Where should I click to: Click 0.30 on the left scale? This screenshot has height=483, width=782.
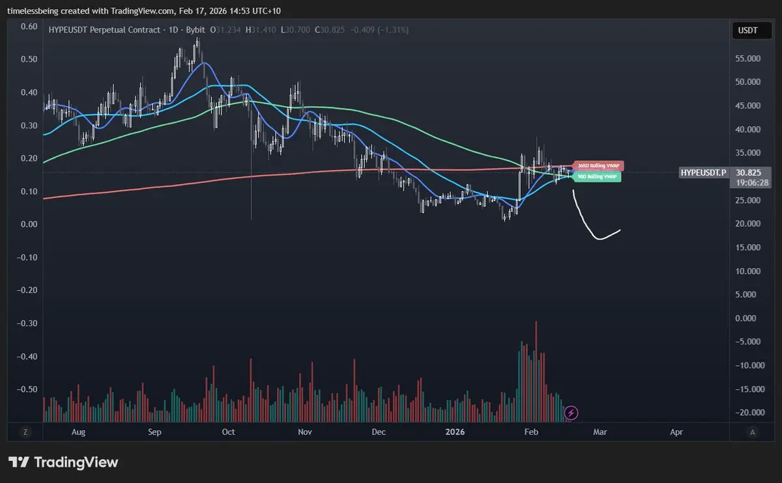pos(28,125)
